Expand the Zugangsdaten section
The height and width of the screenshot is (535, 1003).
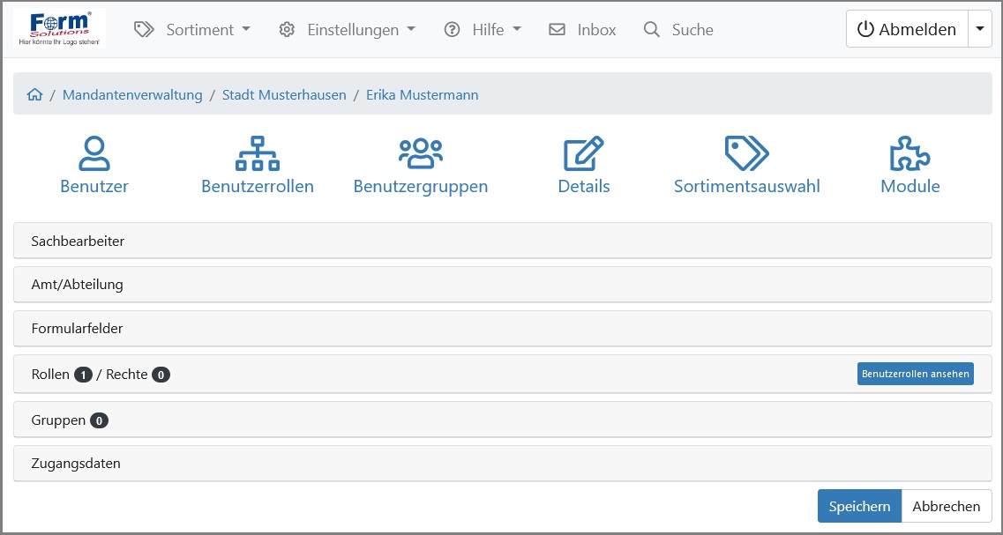tap(503, 464)
